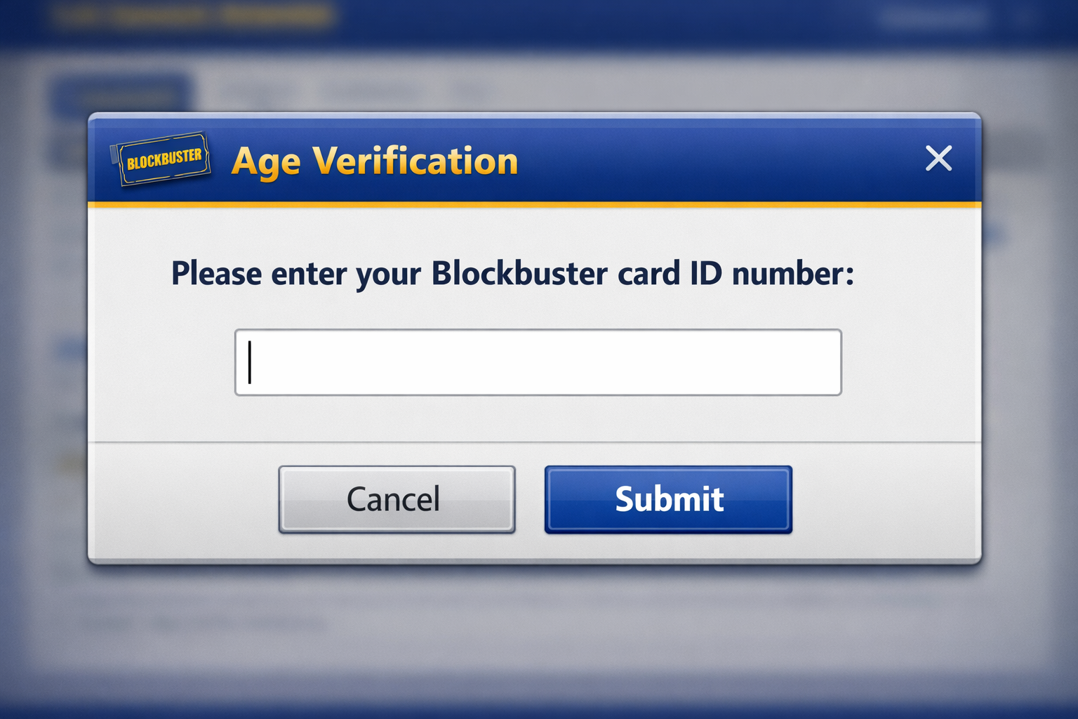Click the Age Verification title text
This screenshot has height=719, width=1078.
(375, 161)
